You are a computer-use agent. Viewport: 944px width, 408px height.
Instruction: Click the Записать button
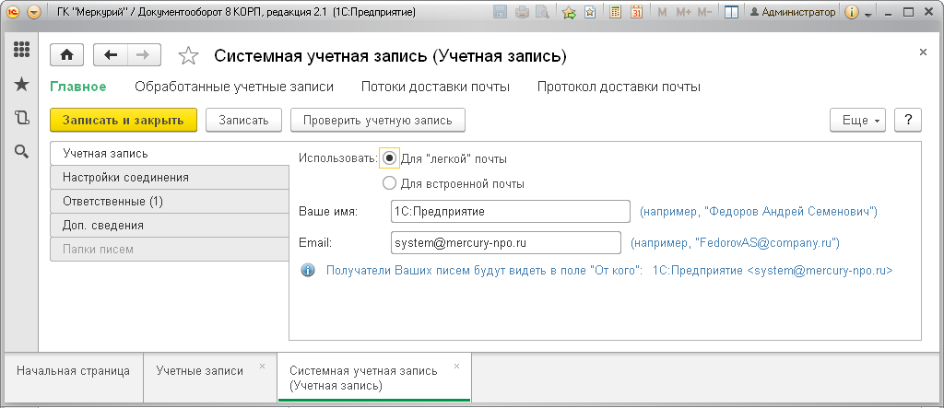coord(243,120)
